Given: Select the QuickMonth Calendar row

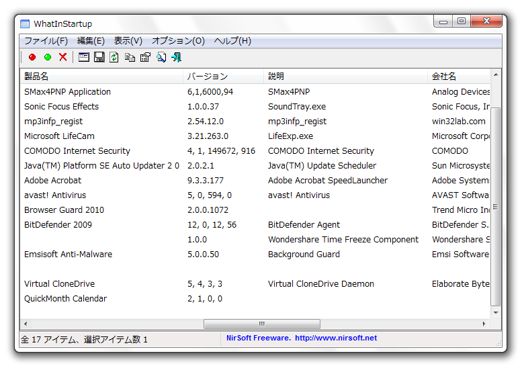Looking at the screenshot, I should (x=255, y=299).
